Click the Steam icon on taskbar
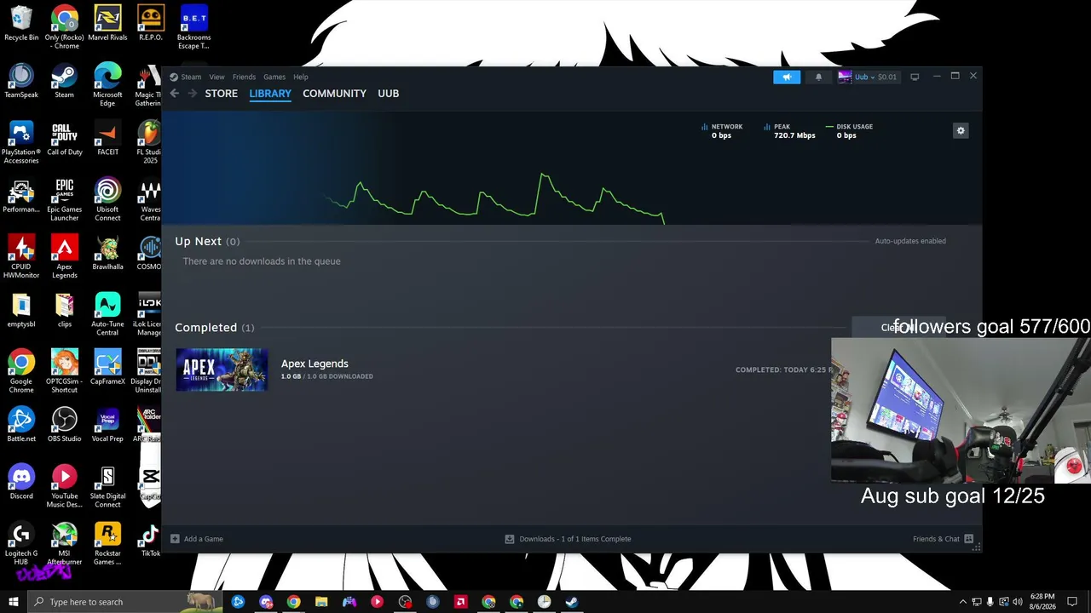The width and height of the screenshot is (1091, 613). (x=572, y=602)
